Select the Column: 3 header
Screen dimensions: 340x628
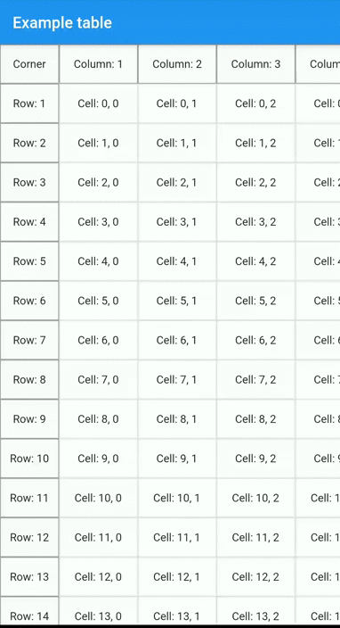[255, 64]
